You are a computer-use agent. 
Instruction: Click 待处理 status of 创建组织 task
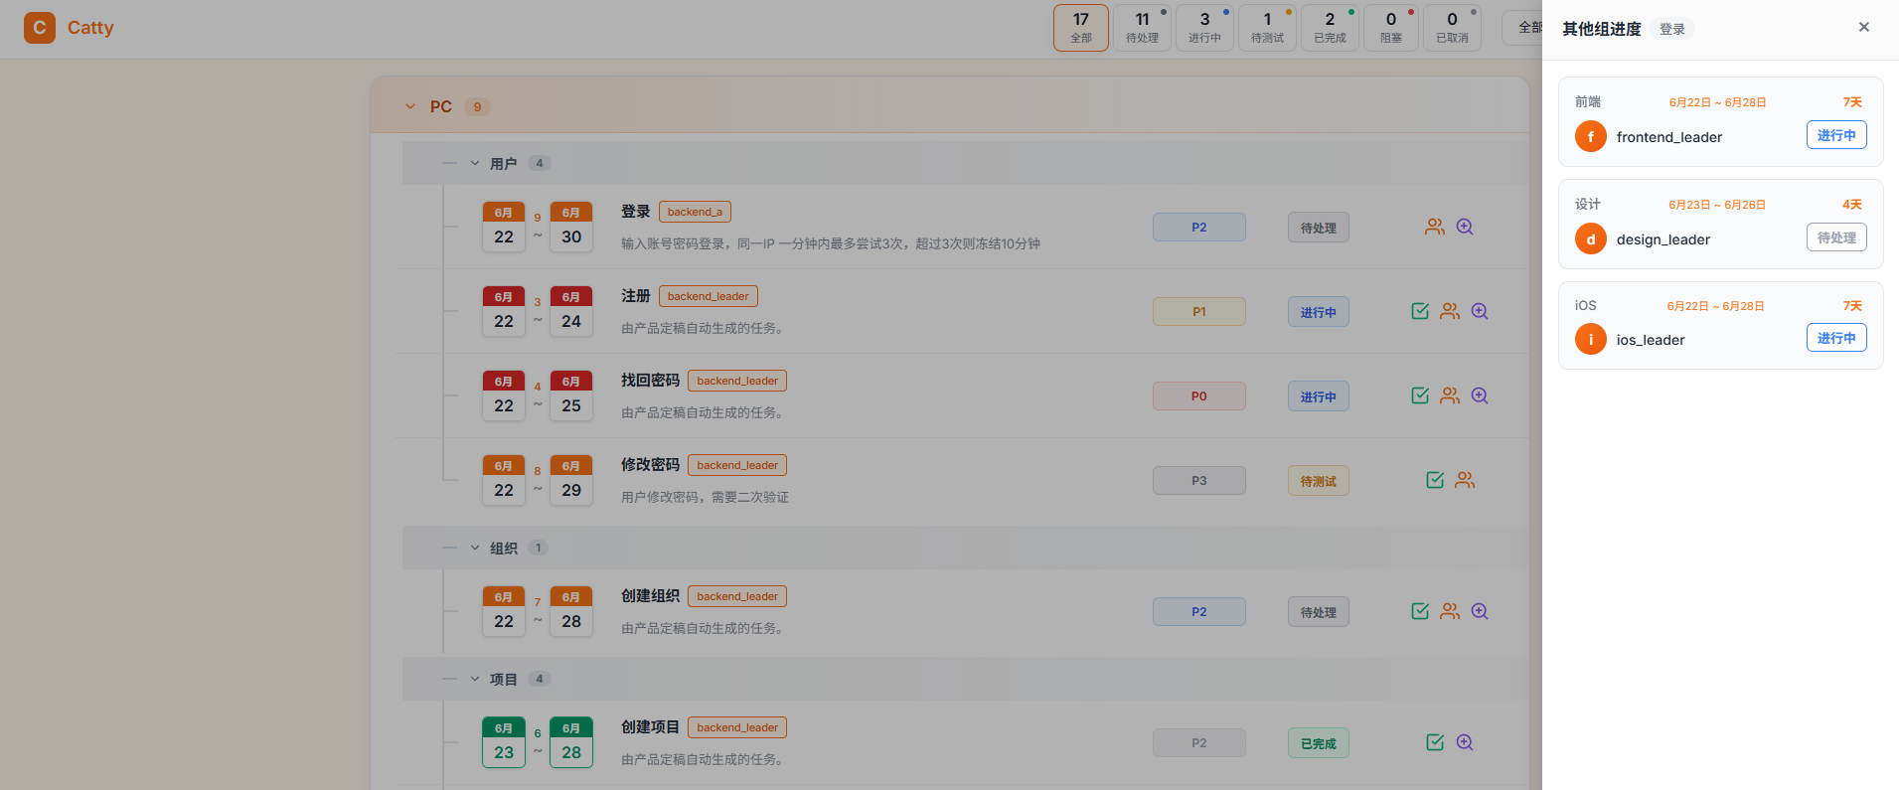[1319, 612]
